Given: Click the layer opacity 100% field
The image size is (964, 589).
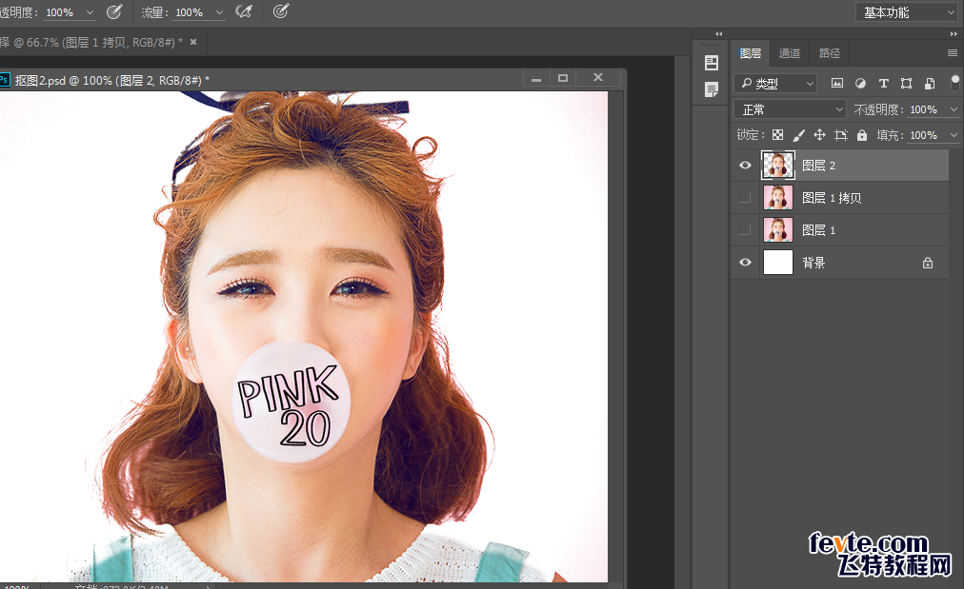Looking at the screenshot, I should pos(923,109).
